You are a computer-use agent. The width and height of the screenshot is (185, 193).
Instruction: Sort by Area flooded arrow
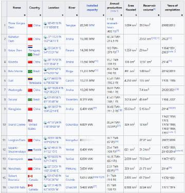[136, 15]
